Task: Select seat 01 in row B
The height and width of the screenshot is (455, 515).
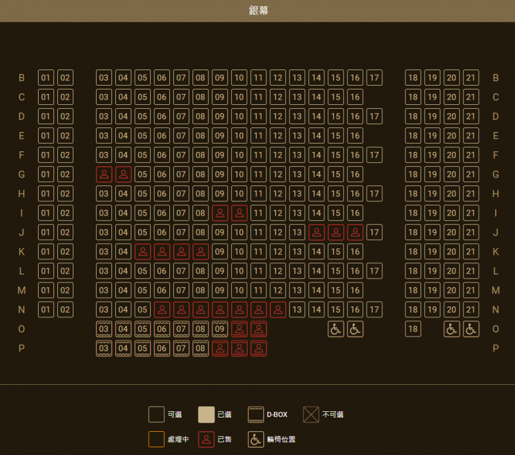Action: [x=46, y=78]
